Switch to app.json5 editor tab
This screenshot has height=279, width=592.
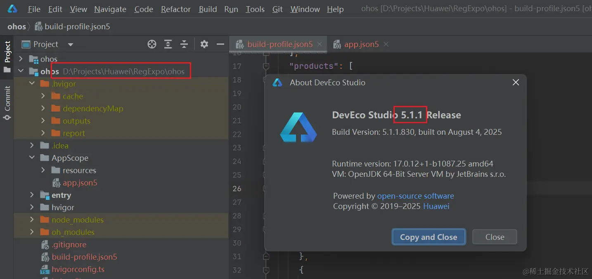[x=361, y=45]
